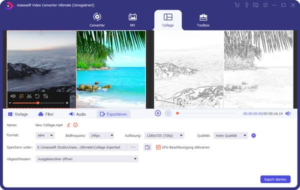Click the New Collage.mp4 file name
The height and width of the screenshot is (190, 300).
(49, 125)
